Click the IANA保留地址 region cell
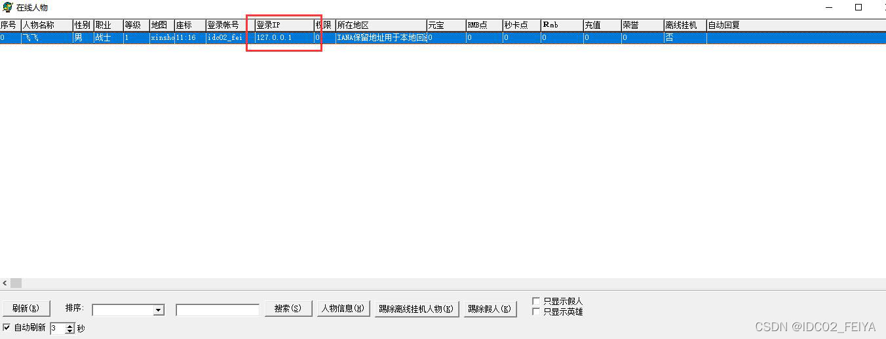 [x=381, y=38]
